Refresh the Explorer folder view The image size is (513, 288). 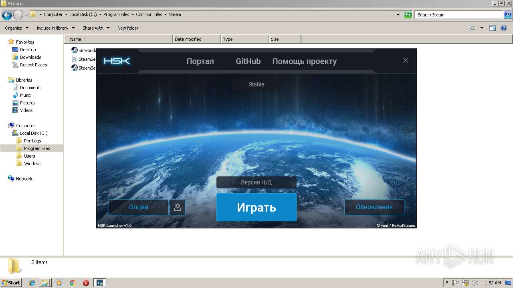[x=408, y=15]
